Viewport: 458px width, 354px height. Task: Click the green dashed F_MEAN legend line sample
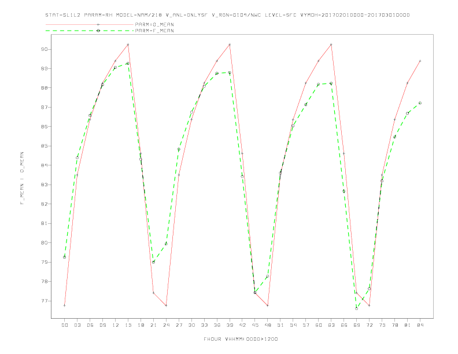[x=90, y=31]
